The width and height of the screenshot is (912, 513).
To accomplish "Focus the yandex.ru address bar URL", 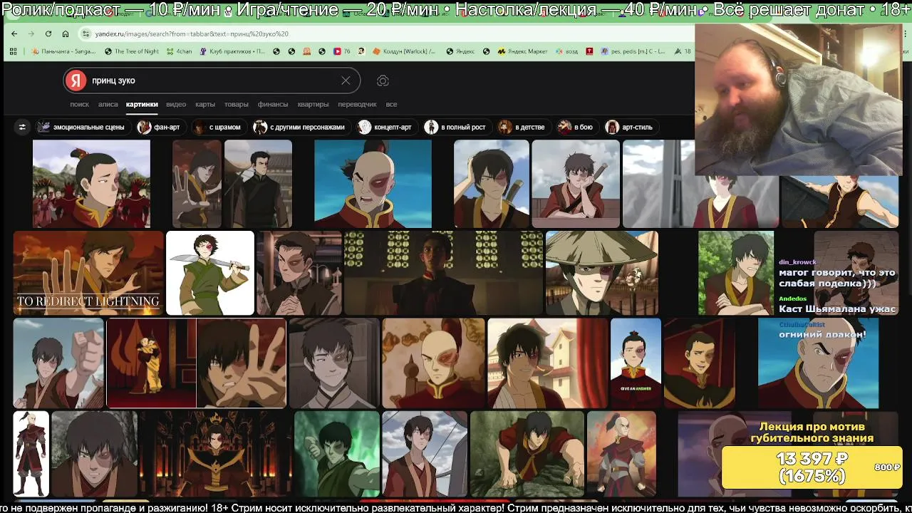I will point(191,33).
